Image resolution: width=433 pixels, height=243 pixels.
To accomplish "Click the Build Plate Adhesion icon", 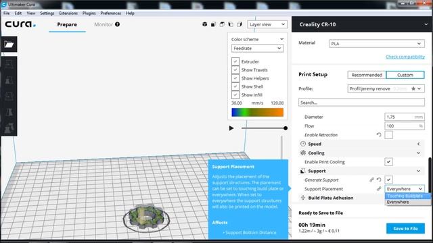I will coord(303,198).
